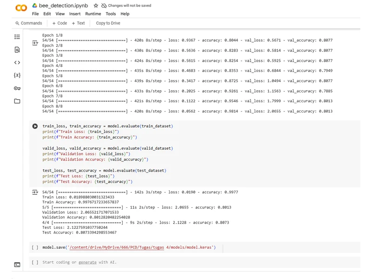Open the Commands search palette

coord(28,23)
